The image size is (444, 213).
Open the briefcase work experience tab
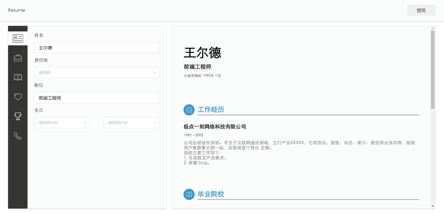click(18, 58)
